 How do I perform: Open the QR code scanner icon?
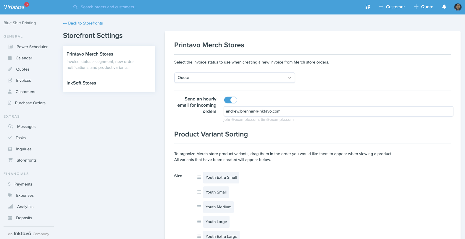click(x=368, y=7)
